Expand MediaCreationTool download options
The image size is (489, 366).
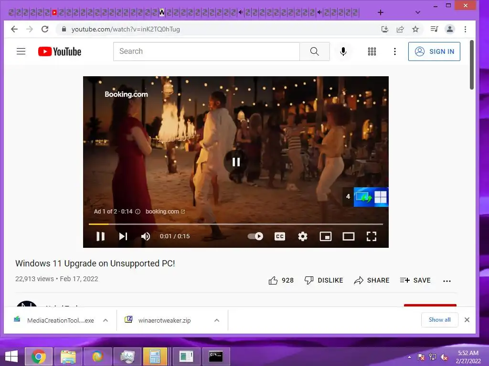[x=106, y=320]
